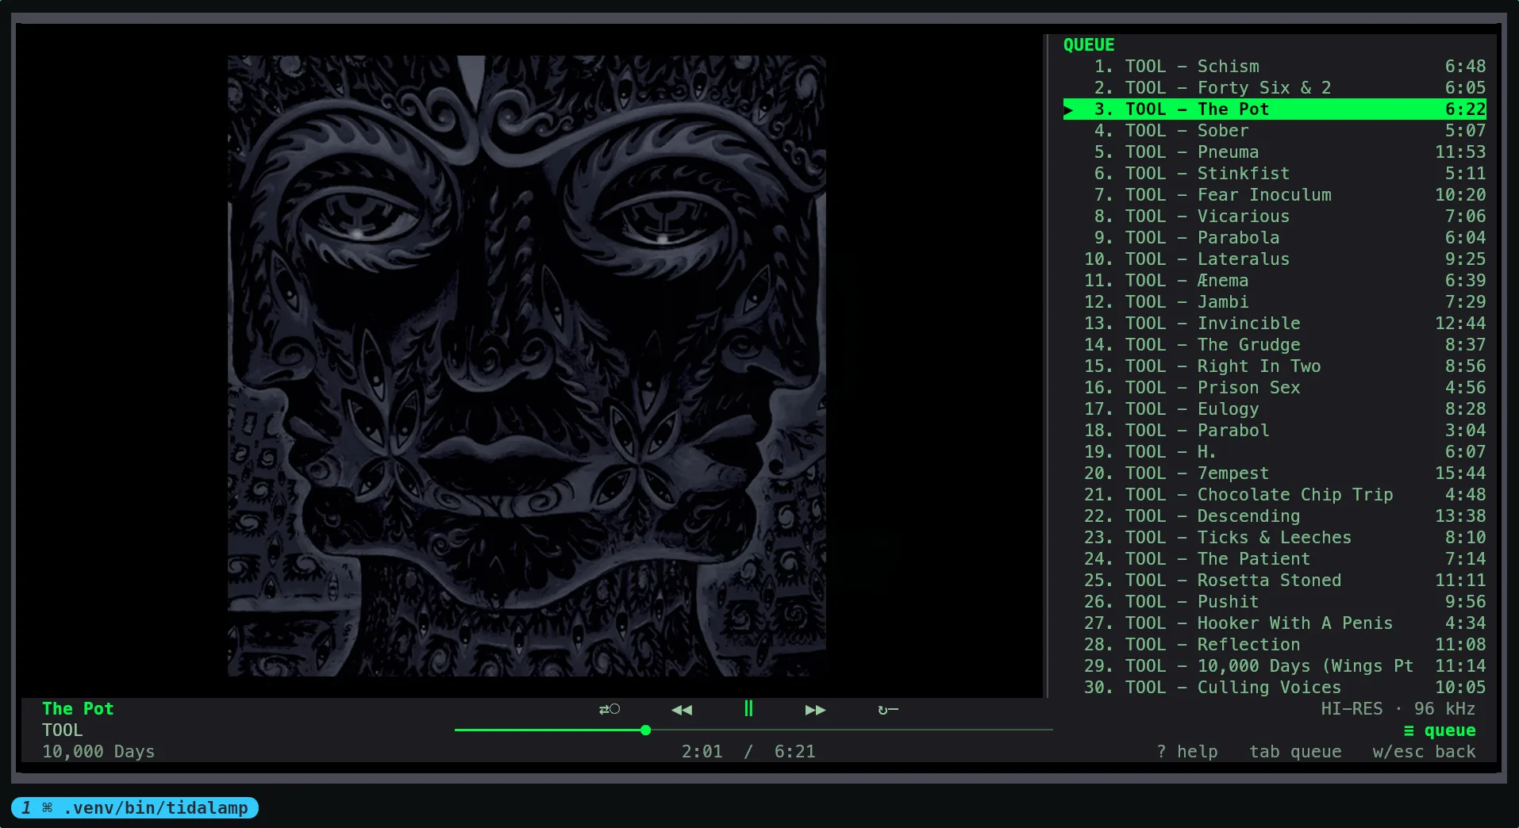Select queue row Sober
The width and height of the screenshot is (1519, 828).
coord(1275,131)
